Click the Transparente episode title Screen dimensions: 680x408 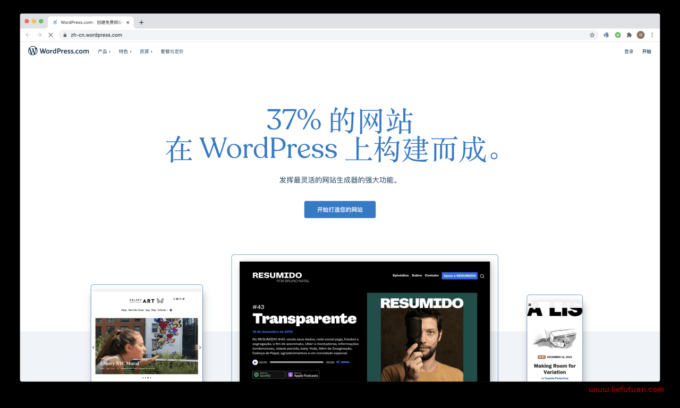(x=304, y=319)
